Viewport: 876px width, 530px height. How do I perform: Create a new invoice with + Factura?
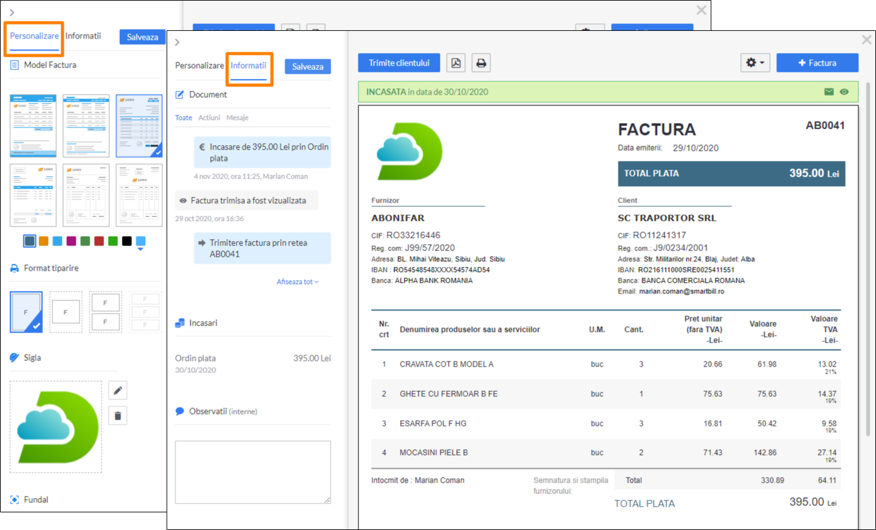coord(817,62)
